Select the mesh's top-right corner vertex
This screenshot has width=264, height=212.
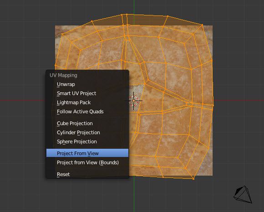[202, 25]
